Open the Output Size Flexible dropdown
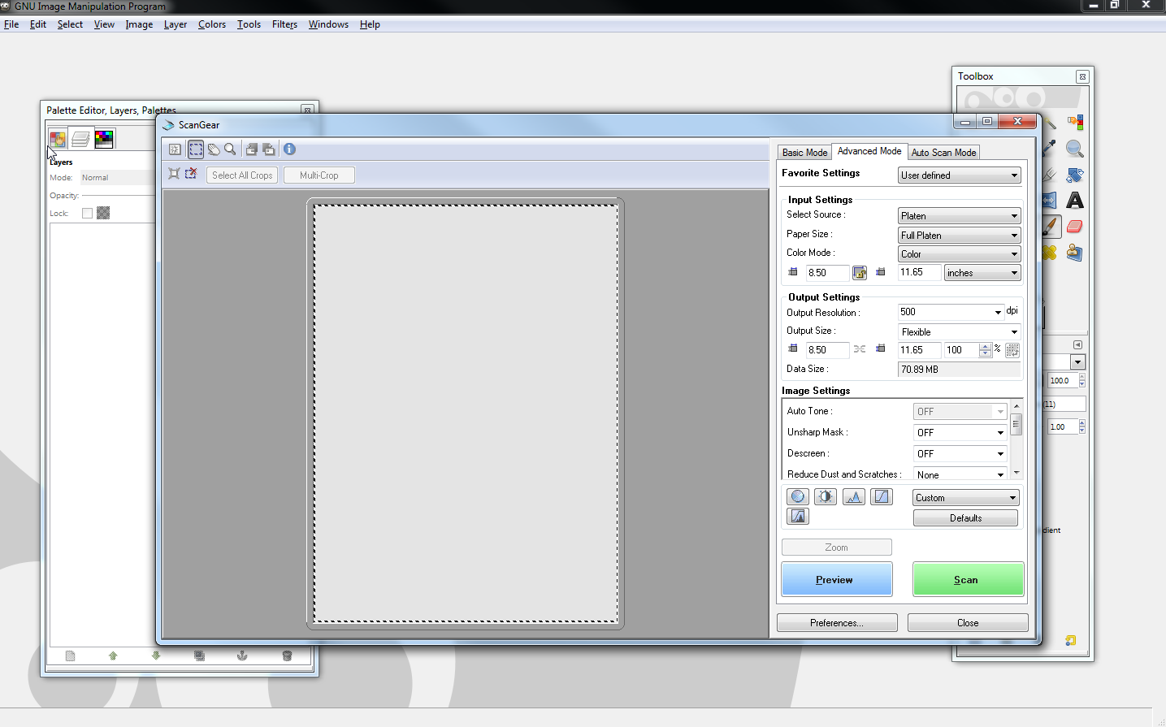Screen dimensions: 1166x727 (x=960, y=332)
